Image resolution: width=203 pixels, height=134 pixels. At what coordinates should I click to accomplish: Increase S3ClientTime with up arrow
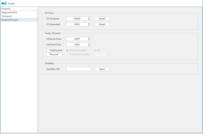pos(89,44)
